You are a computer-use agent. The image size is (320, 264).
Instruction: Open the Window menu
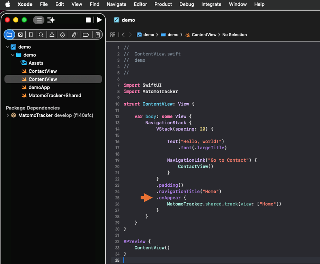238,4
